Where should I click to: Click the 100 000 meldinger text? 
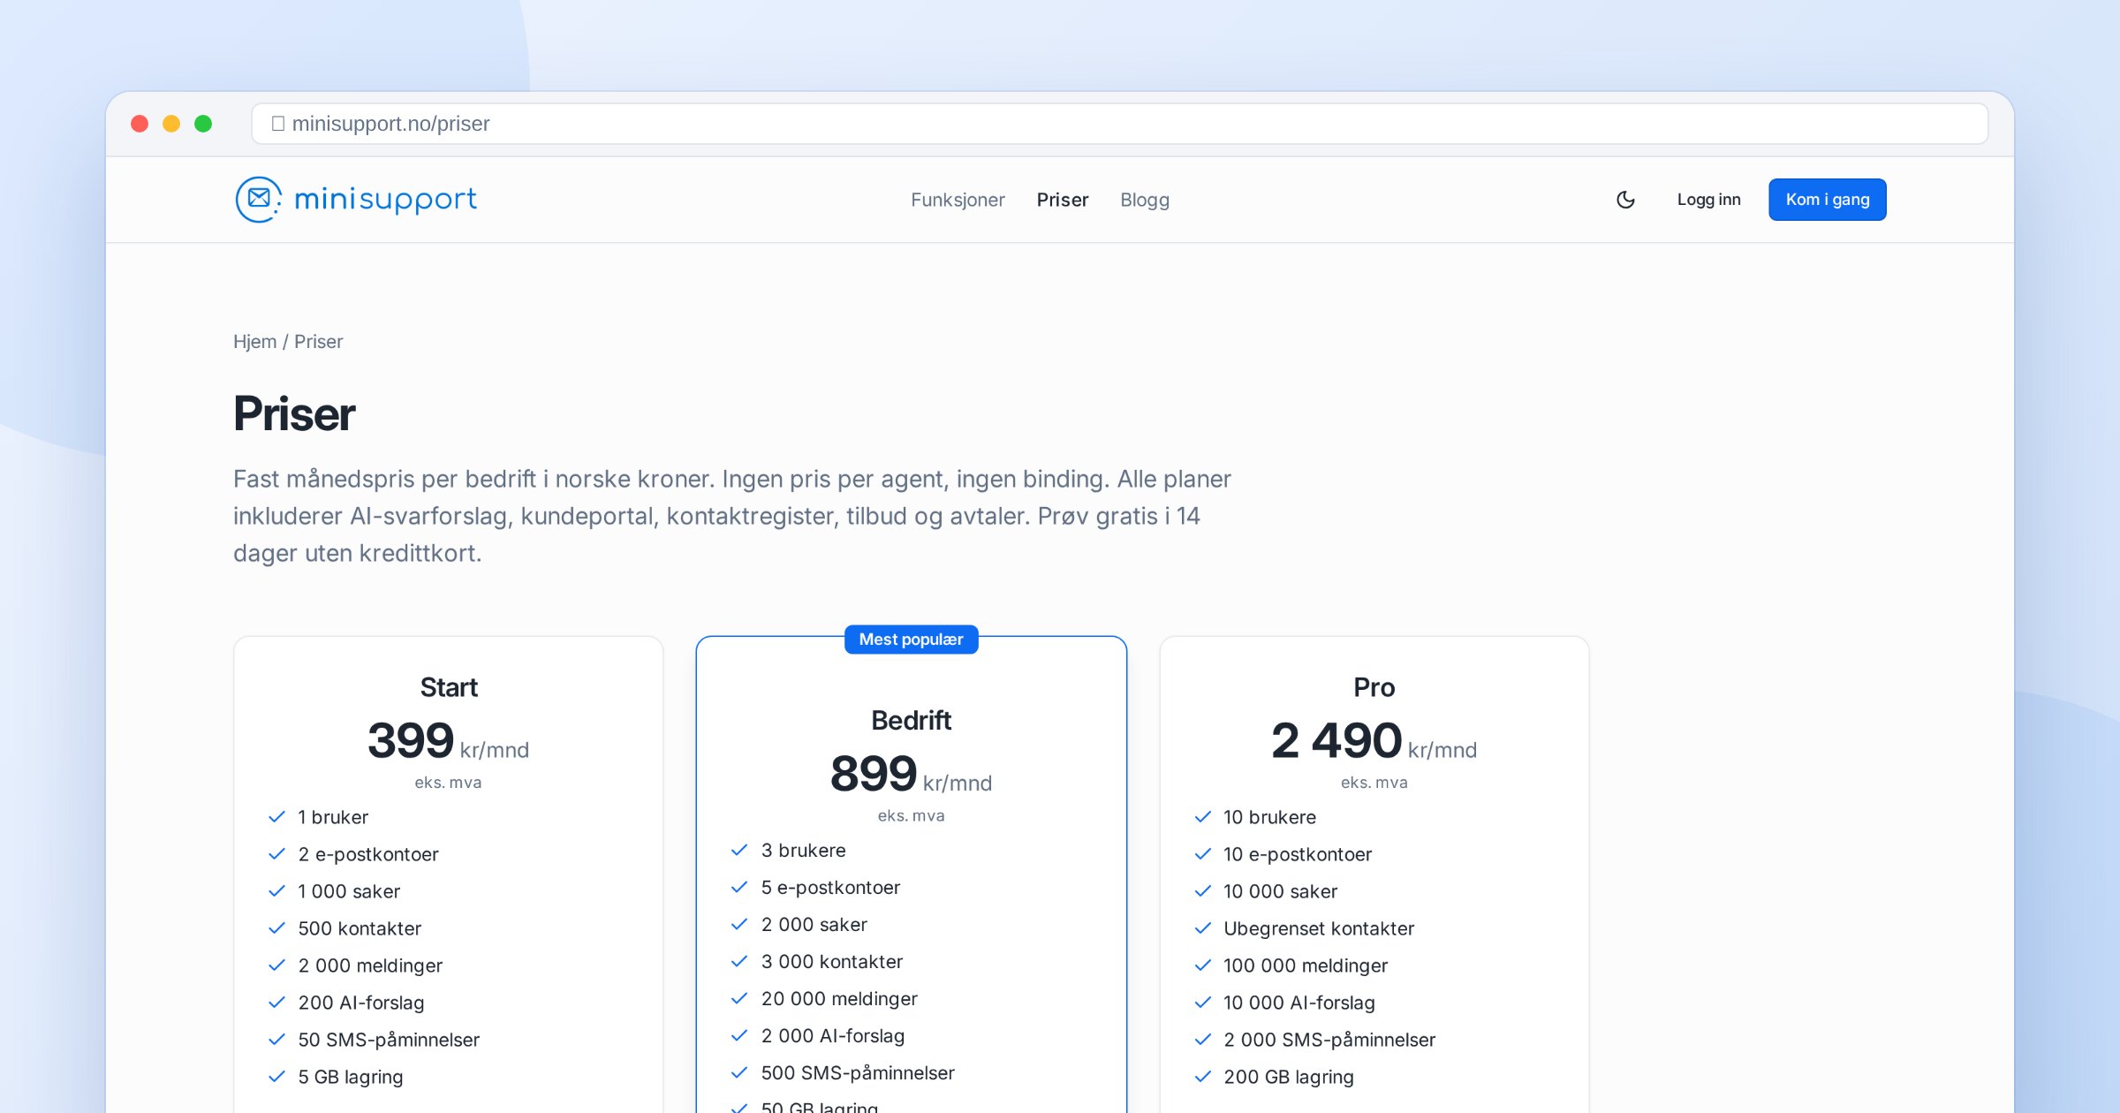(1306, 965)
